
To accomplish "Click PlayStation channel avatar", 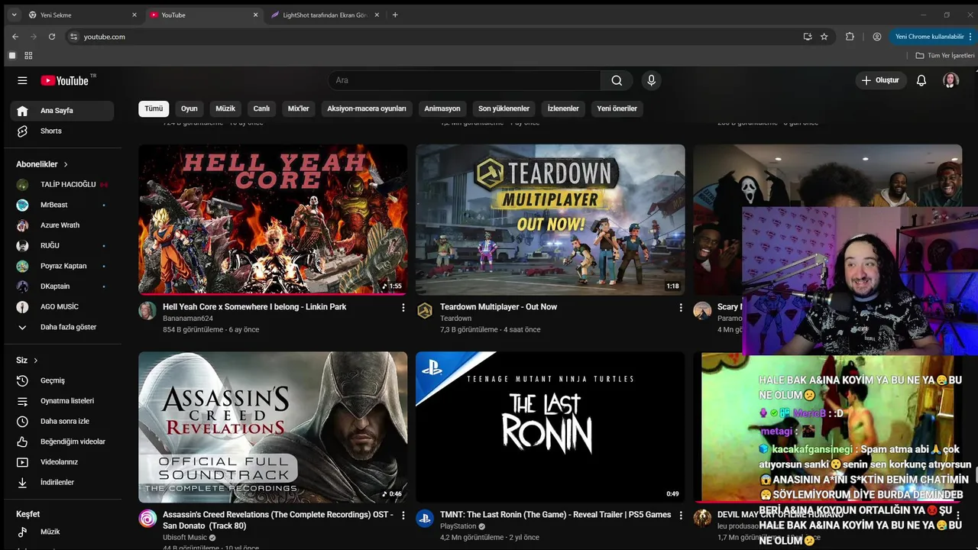I will [x=425, y=519].
